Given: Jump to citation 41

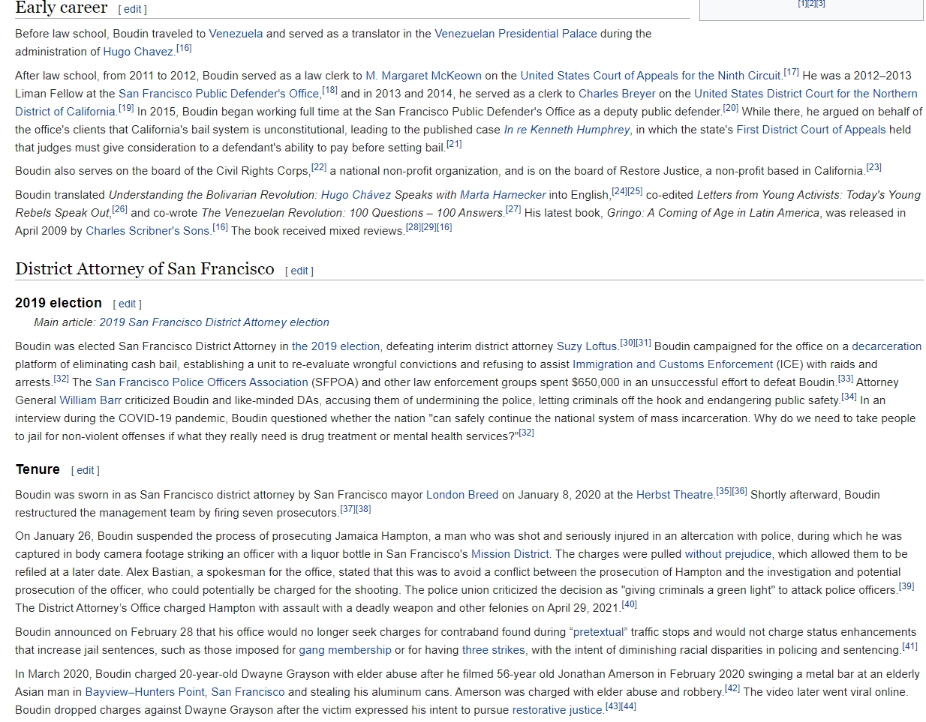Looking at the screenshot, I should pos(909,647).
